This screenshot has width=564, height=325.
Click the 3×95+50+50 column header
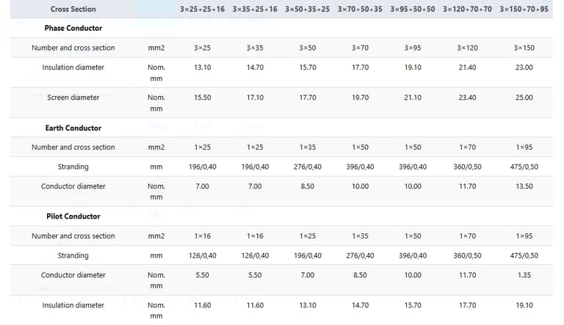pyautogui.click(x=413, y=10)
